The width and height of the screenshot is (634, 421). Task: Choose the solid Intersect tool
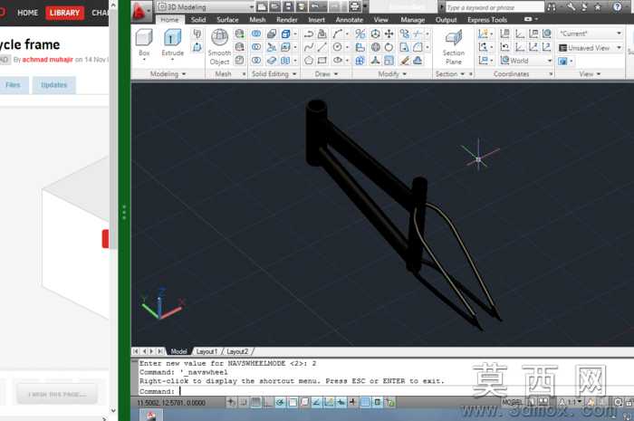tap(256, 61)
